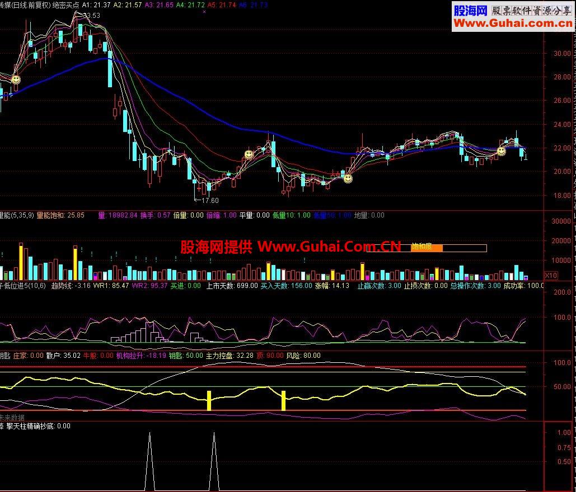The image size is (576, 492).
Task: Click the 30.00 price axis label
Action: 562,53
